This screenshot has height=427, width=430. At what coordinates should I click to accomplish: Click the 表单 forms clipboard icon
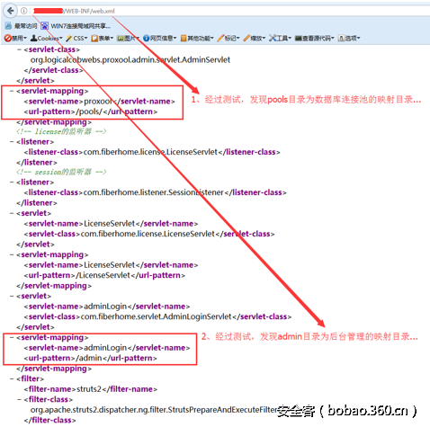pos(94,38)
